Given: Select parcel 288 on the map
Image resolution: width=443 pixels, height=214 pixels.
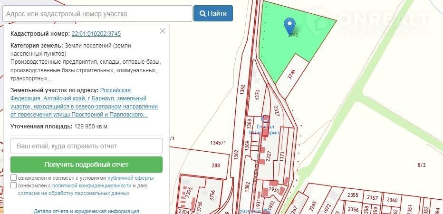Looking at the screenshot, I should pos(216,165).
